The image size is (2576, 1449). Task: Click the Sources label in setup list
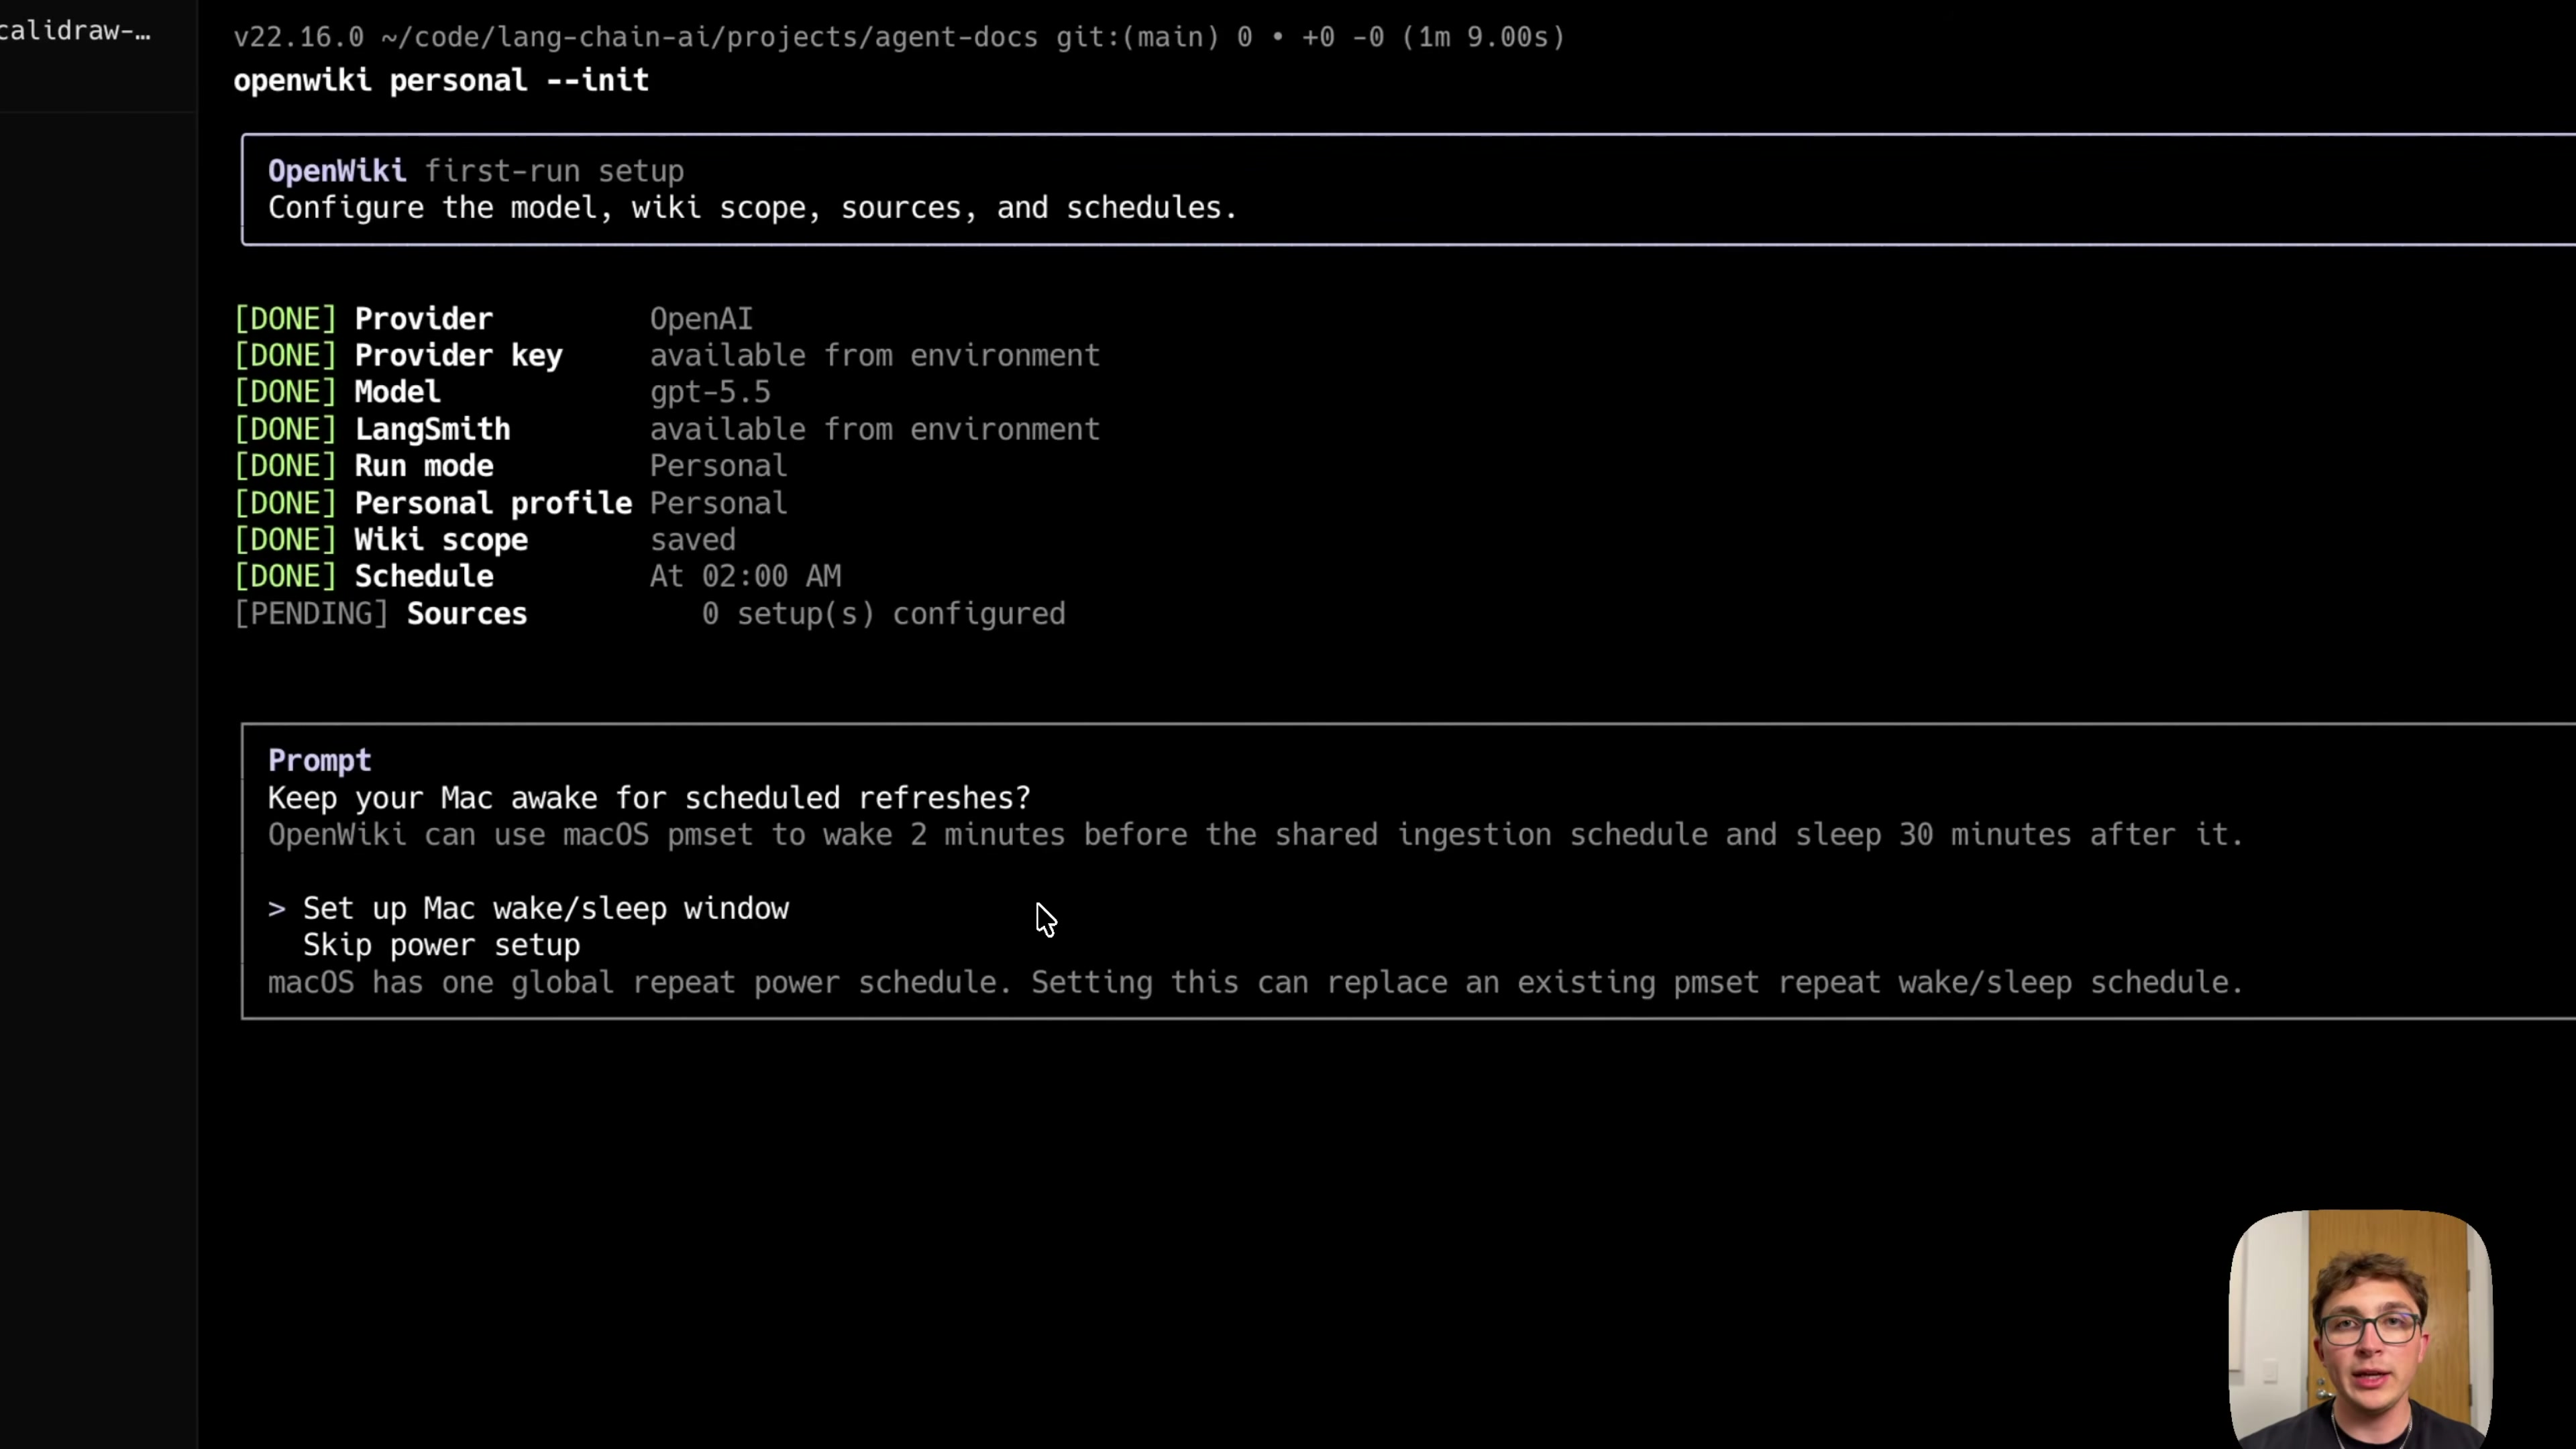[x=467, y=614]
